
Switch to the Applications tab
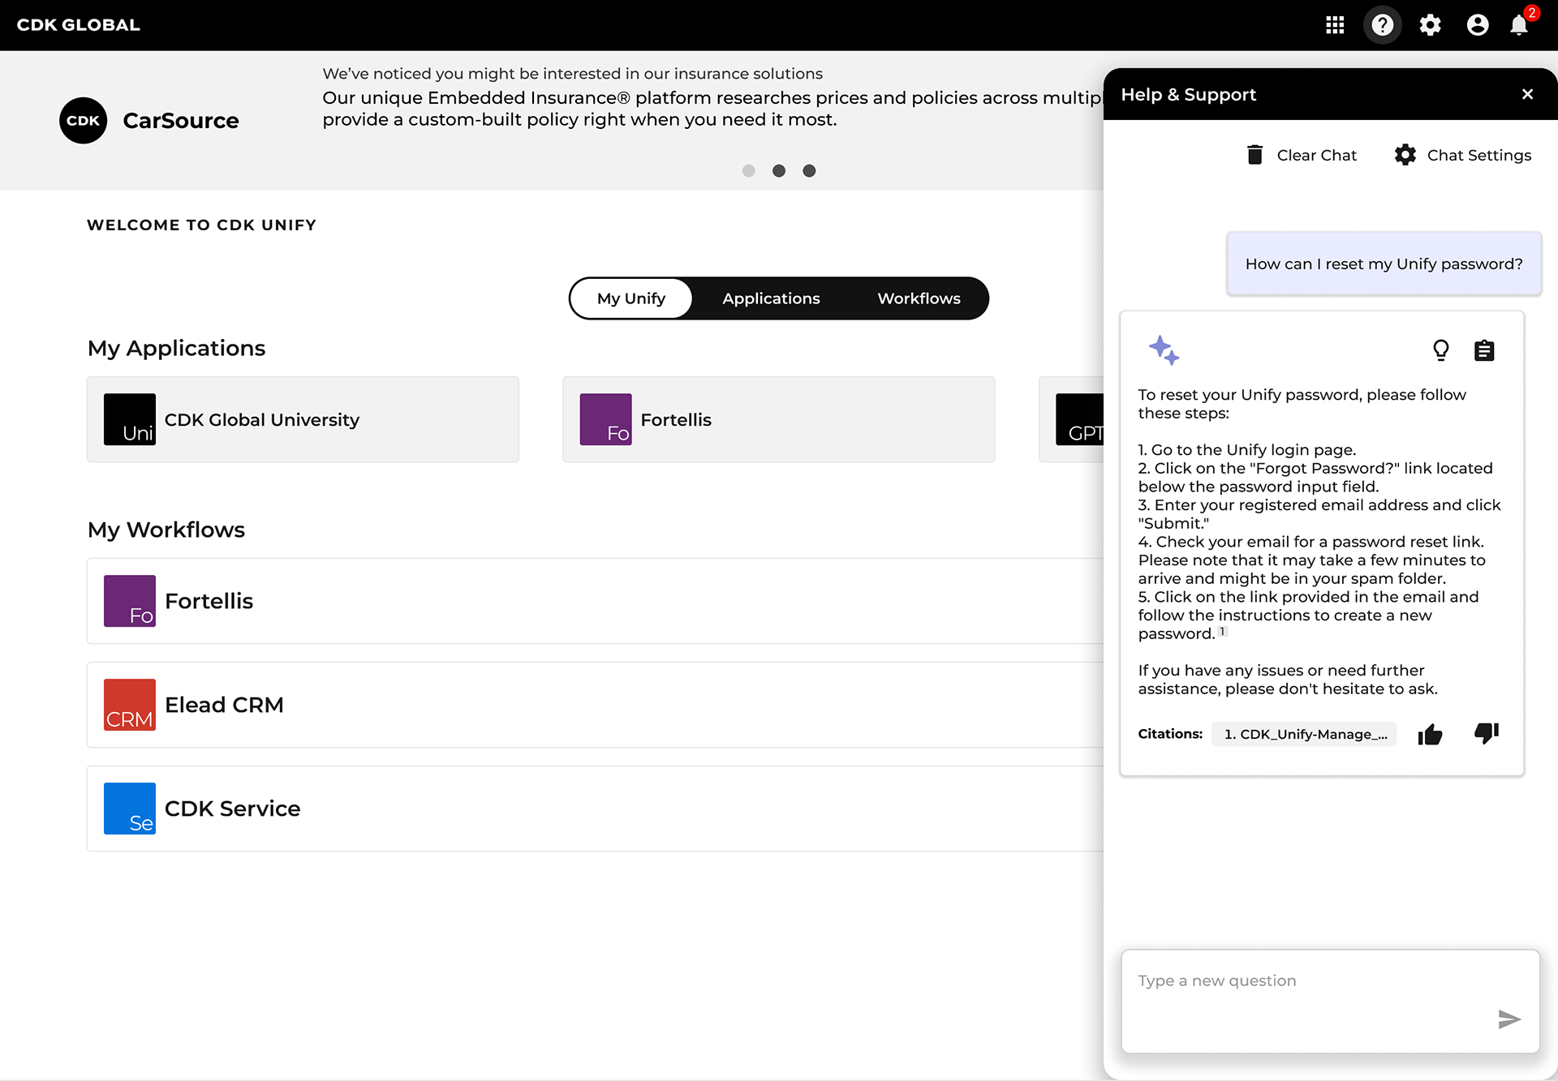pyautogui.click(x=771, y=298)
